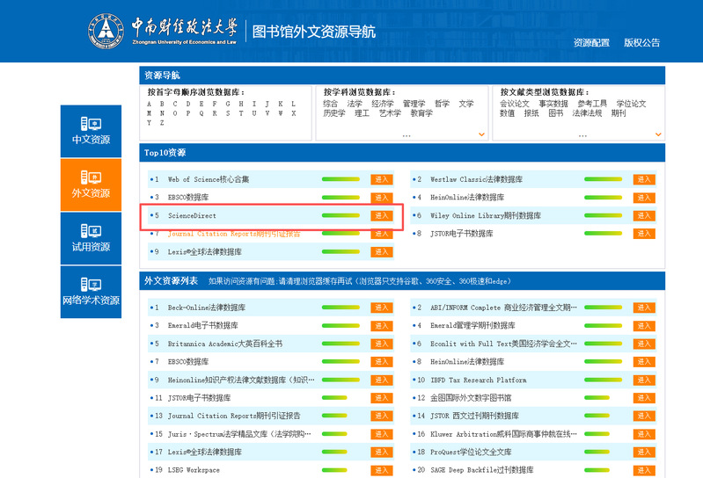Expand more document types with the orange chevron

click(658, 134)
